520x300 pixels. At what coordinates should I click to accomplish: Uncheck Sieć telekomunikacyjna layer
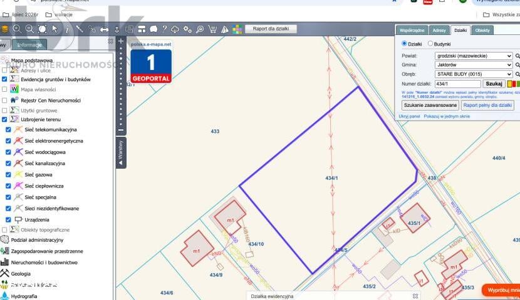coord(8,129)
